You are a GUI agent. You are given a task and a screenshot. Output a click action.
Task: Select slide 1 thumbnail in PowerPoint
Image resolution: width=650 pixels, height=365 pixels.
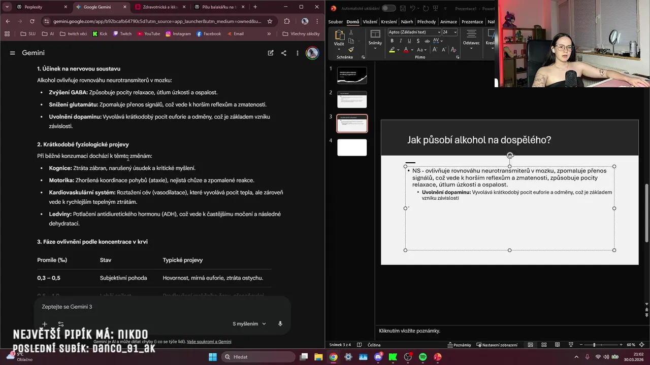352,76
